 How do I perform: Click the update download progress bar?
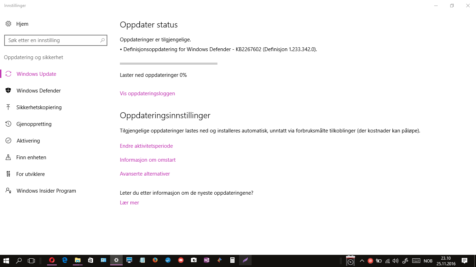coord(169,64)
